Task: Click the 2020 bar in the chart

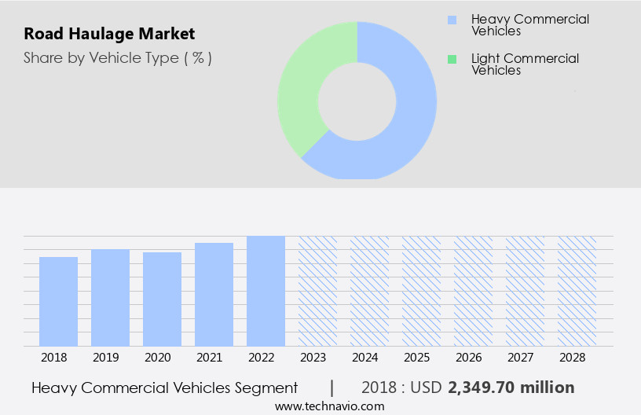Action: pos(163,299)
